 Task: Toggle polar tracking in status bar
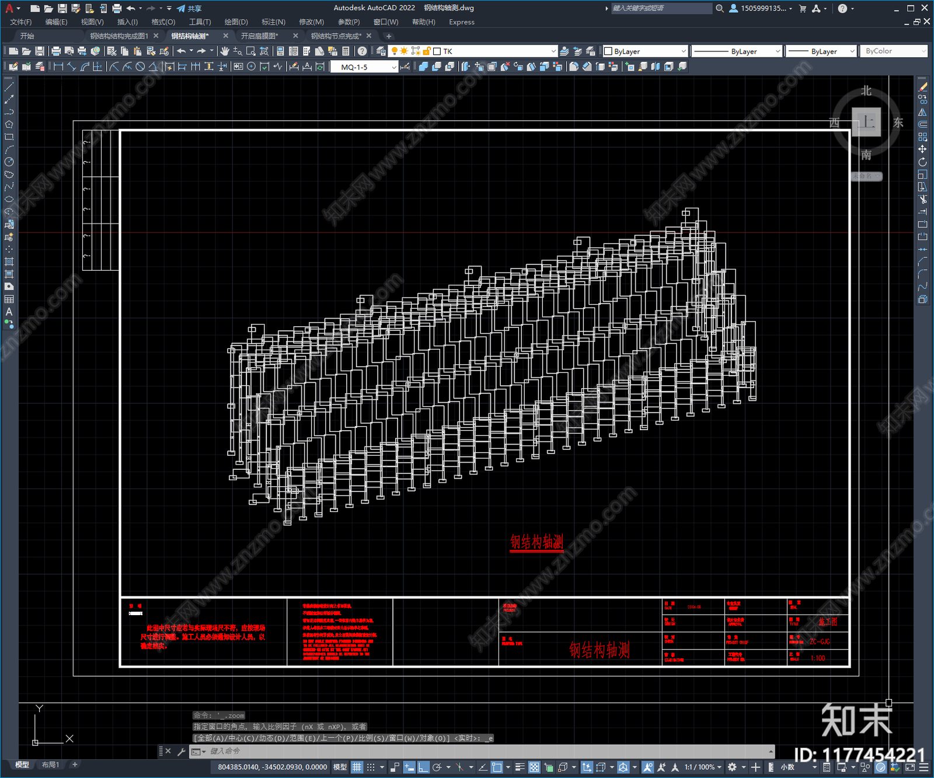tap(437, 767)
